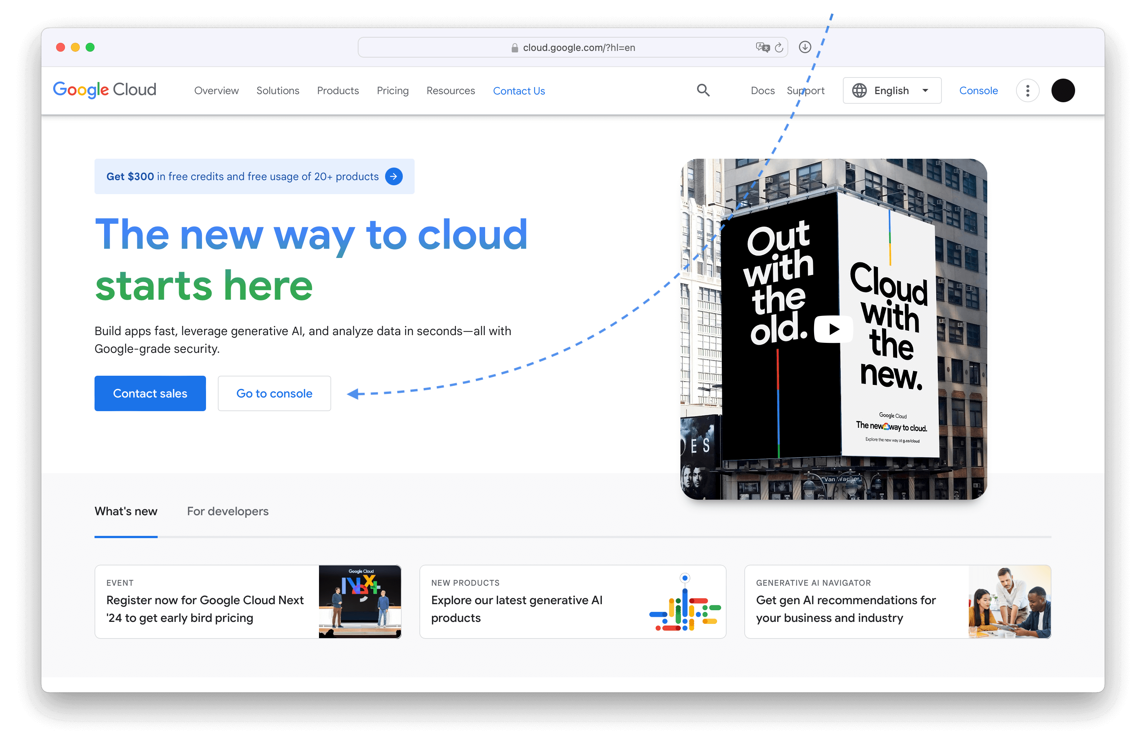Click the translate page icon in address bar
This screenshot has width=1146, height=747.
(762, 47)
